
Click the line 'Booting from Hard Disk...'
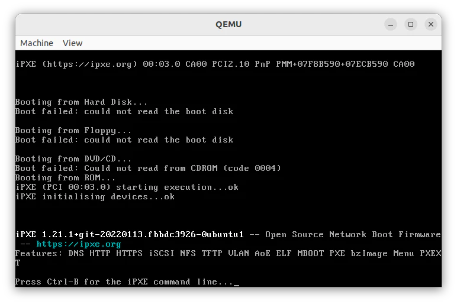pos(81,102)
